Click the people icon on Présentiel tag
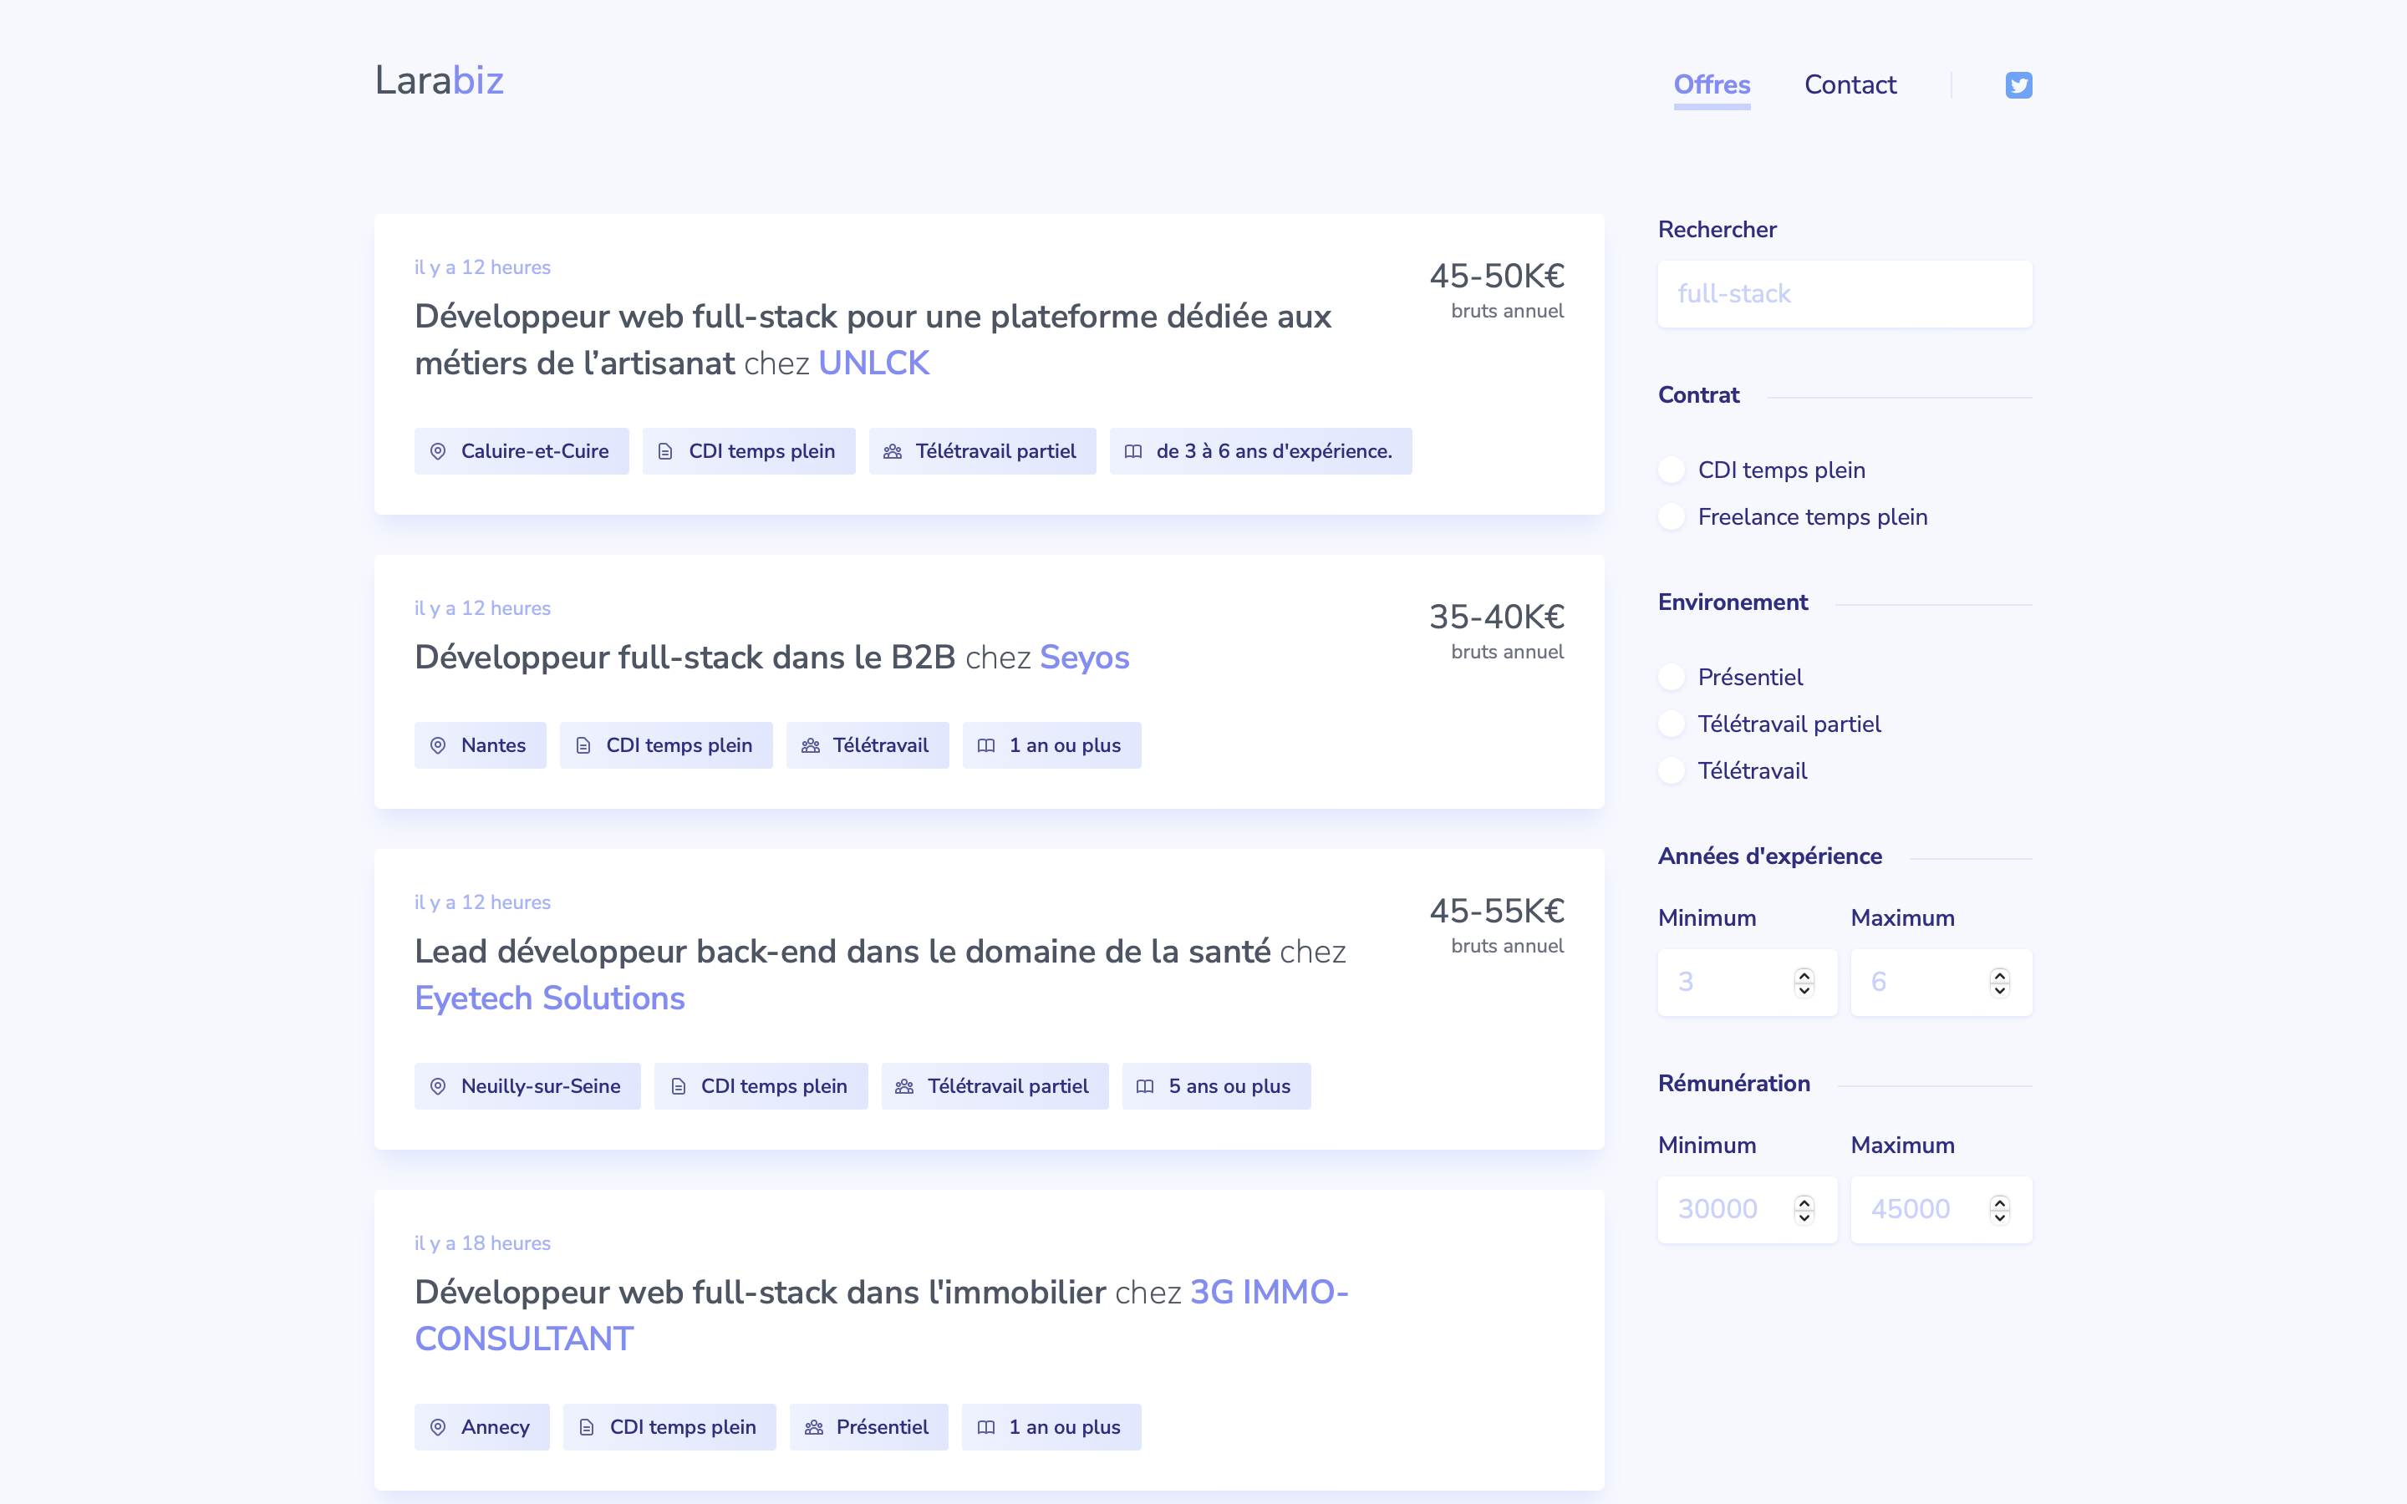The height and width of the screenshot is (1504, 2407). coord(813,1427)
